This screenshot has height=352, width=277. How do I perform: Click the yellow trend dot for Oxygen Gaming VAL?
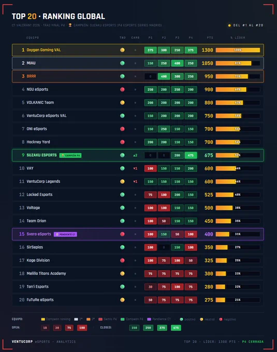point(122,50)
